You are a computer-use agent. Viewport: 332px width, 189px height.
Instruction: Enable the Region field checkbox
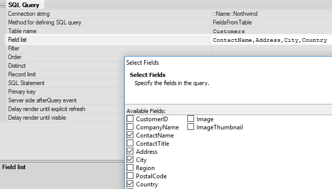[x=130, y=168]
